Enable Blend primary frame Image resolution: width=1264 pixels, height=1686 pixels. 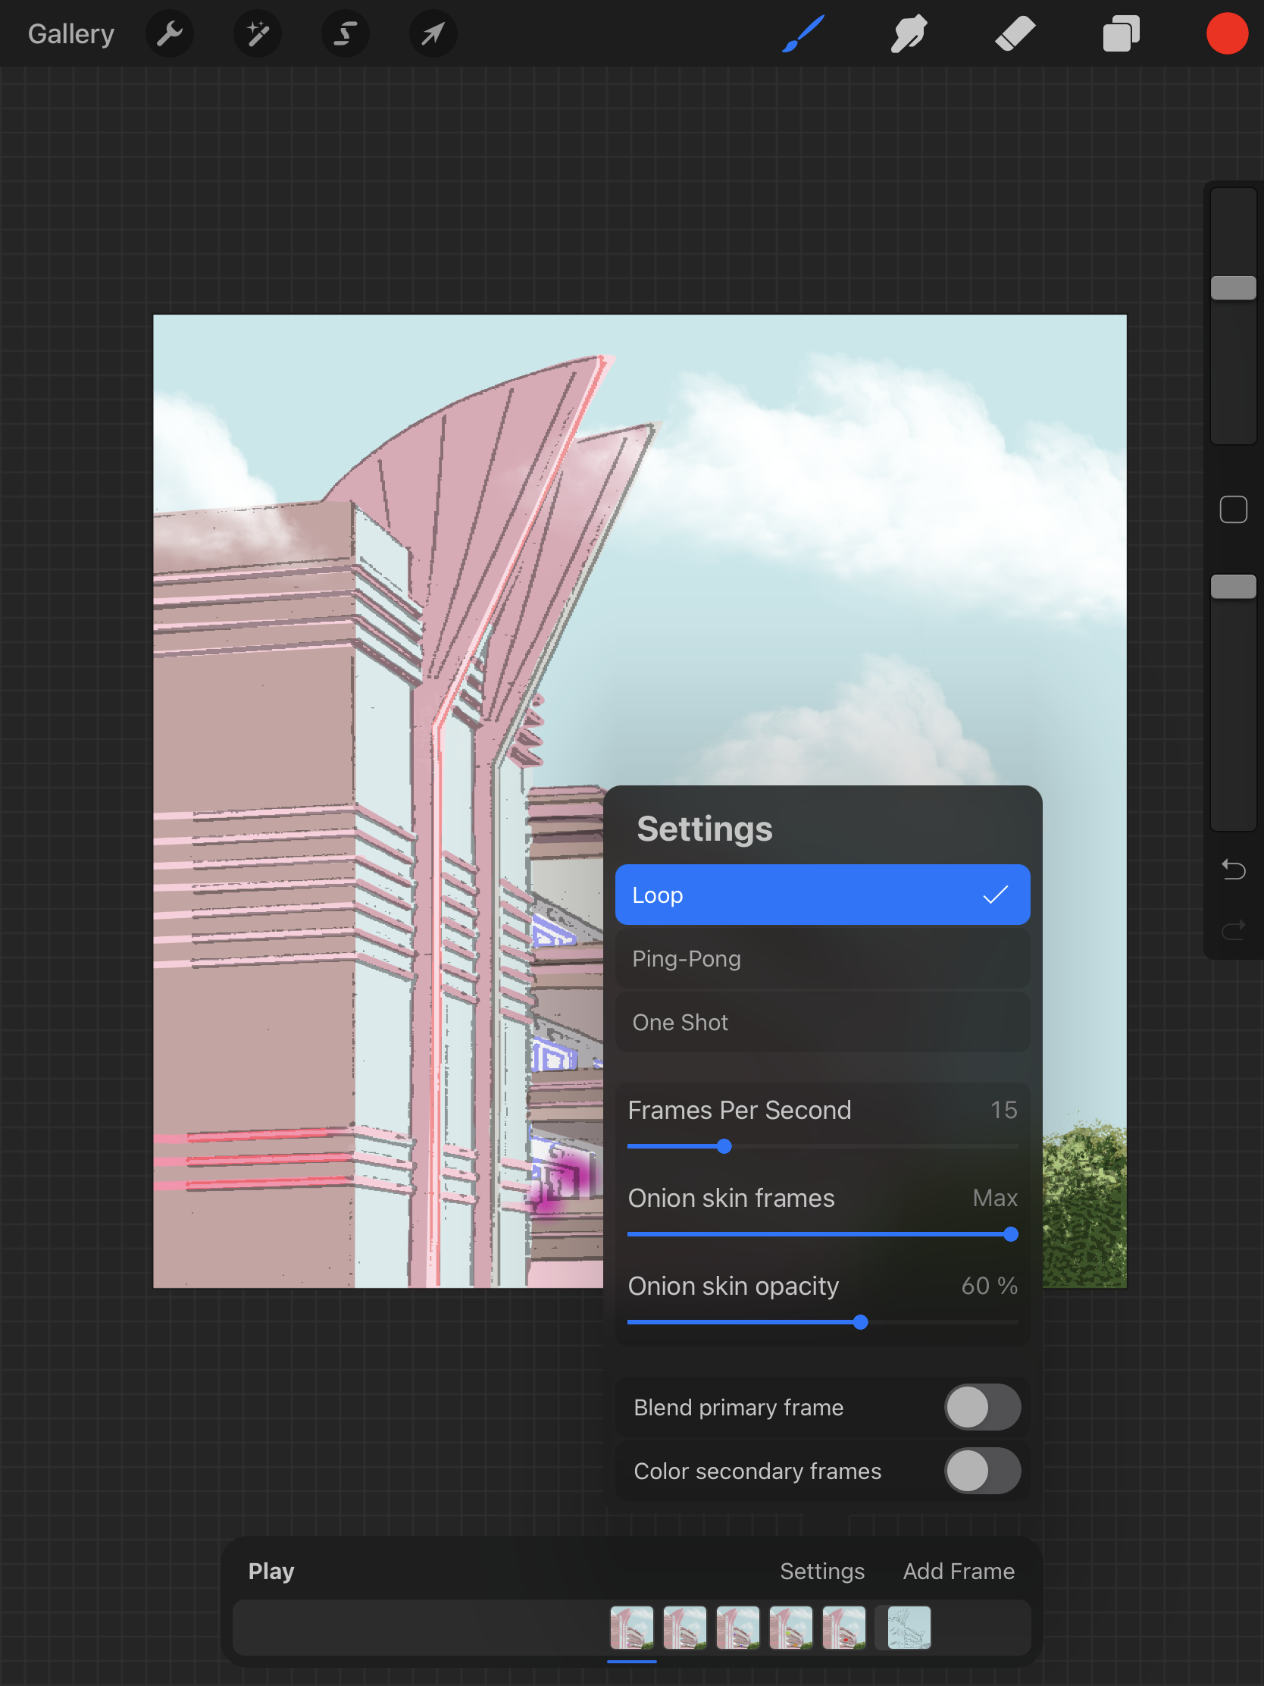983,1406
